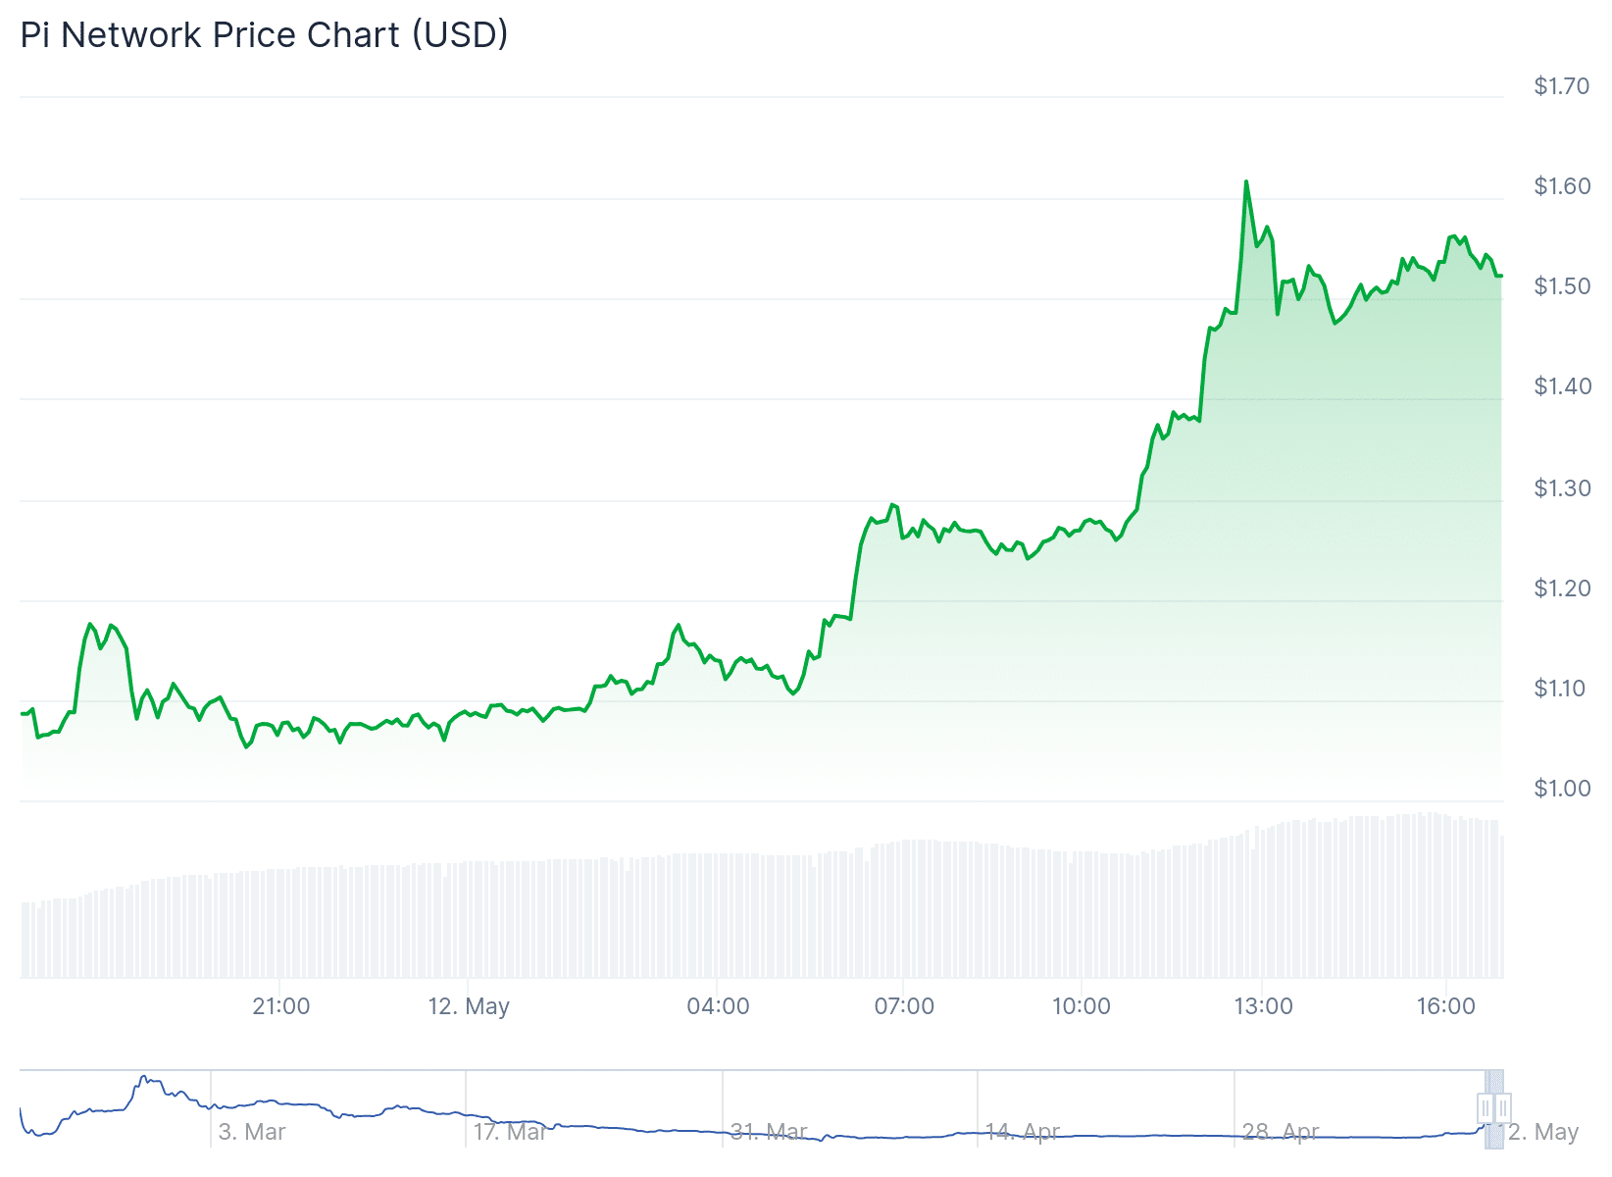The width and height of the screenshot is (1612, 1177).
Task: Click the 3. Mar navigator date label
Action: click(x=252, y=1132)
